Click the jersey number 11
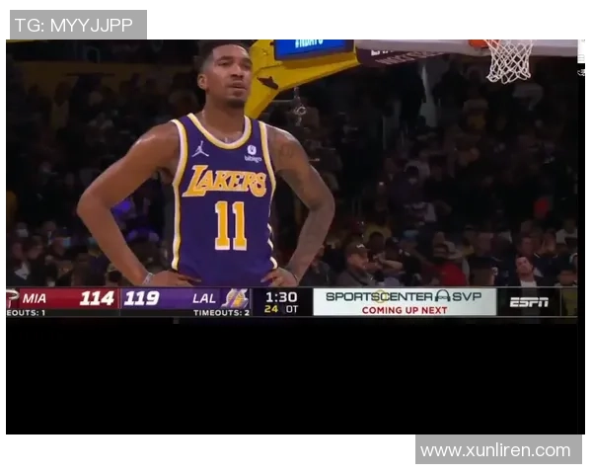Image resolution: width=592 pixels, height=474 pixels. click(x=230, y=225)
